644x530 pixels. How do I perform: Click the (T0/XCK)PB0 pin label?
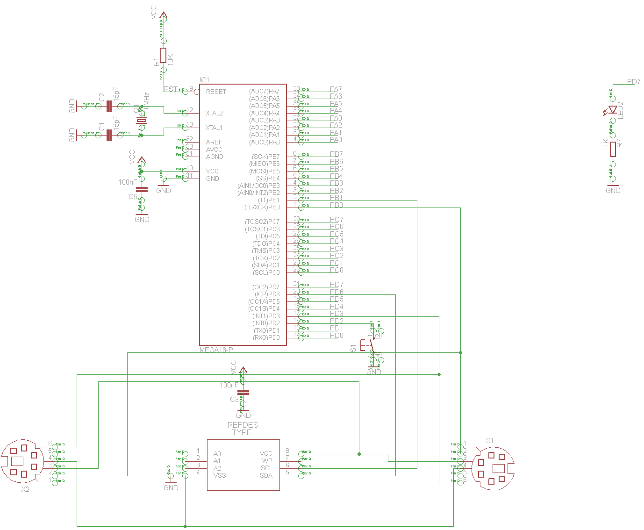coord(262,207)
